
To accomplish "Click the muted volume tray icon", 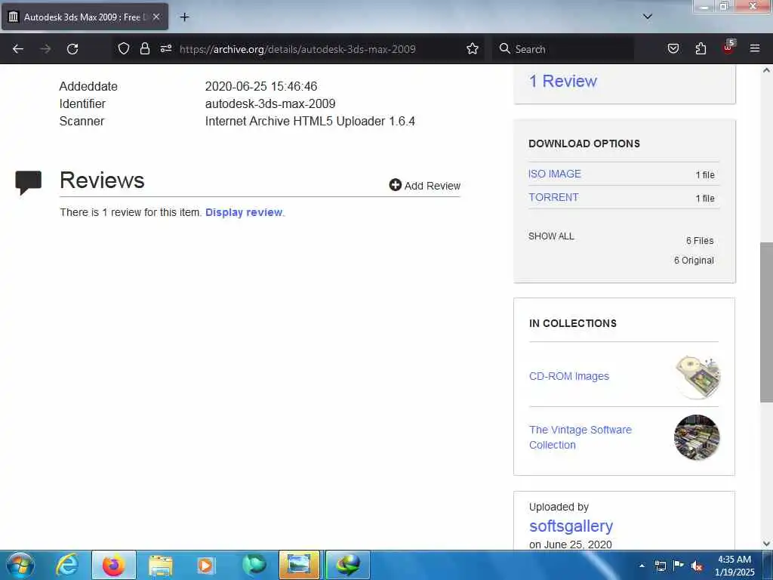I will (697, 566).
